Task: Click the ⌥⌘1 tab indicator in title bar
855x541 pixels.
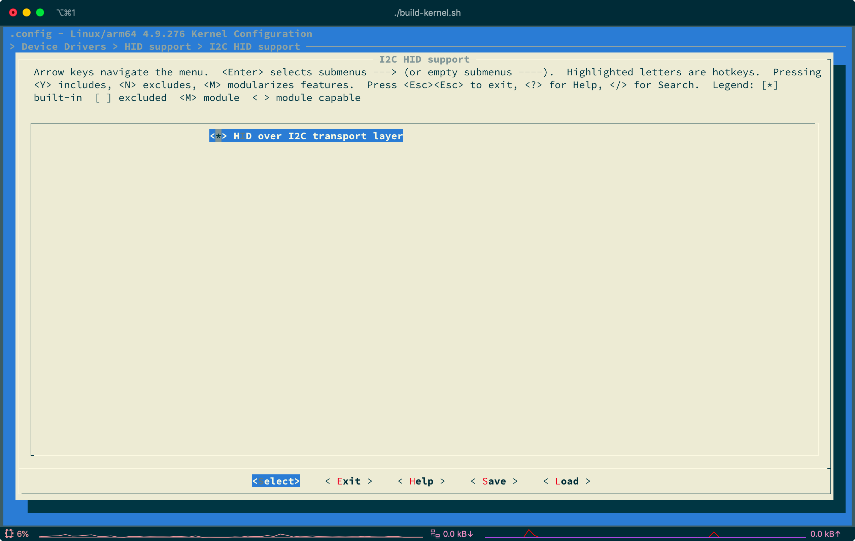Action: click(66, 12)
